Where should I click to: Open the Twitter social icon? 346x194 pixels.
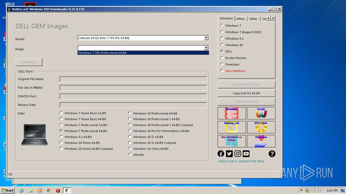229,154
